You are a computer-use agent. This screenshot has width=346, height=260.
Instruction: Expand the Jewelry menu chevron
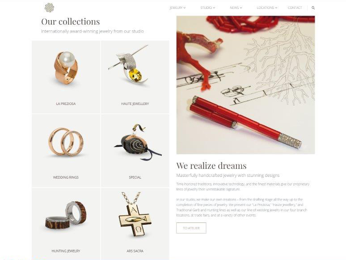(185, 8)
